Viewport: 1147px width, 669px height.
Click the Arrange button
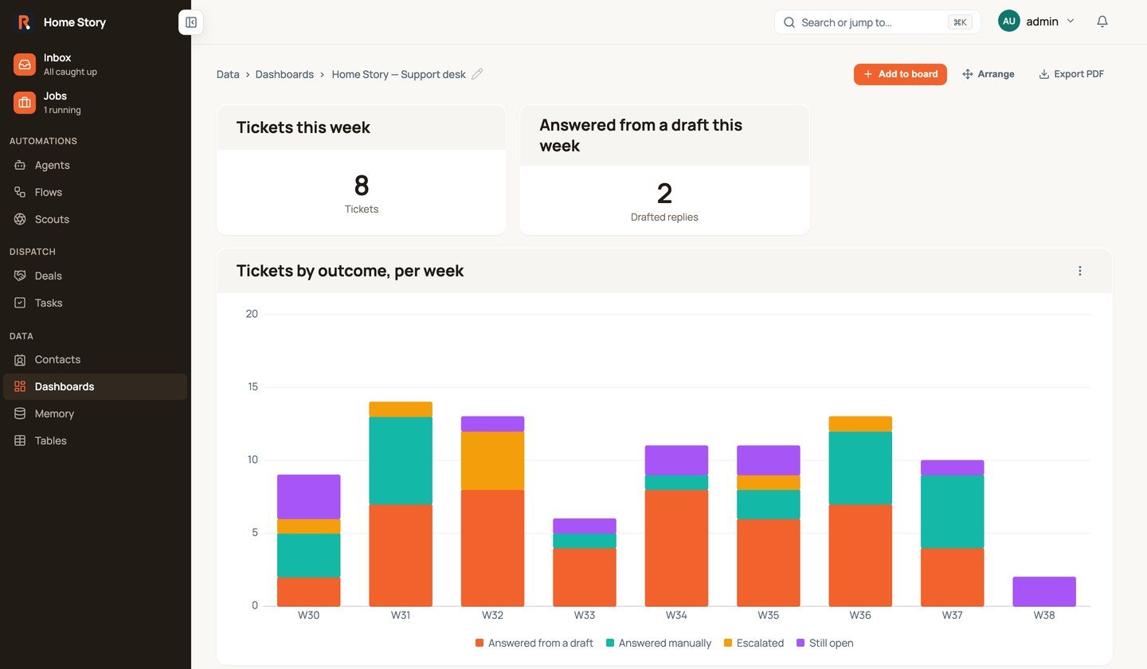[988, 74]
